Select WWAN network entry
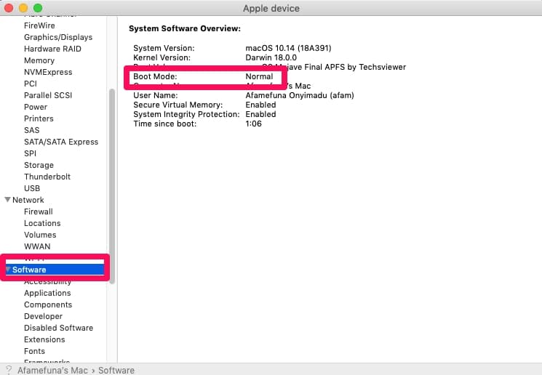This screenshot has width=542, height=375. coord(37,246)
